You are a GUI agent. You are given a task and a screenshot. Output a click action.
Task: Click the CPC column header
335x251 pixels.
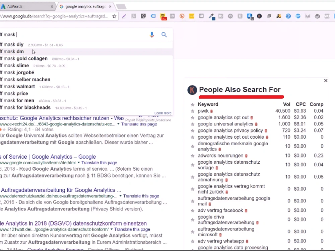pos(300,104)
